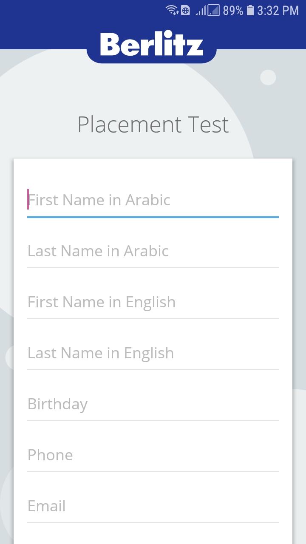The width and height of the screenshot is (306, 544).
Task: Click the First Name in English field
Action: [x=153, y=302]
